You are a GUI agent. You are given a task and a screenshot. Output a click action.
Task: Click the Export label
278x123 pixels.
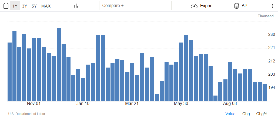[206, 6]
